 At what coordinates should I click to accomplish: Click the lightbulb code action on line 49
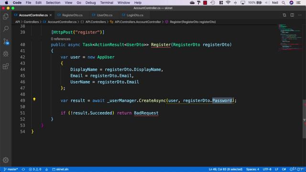point(34,99)
